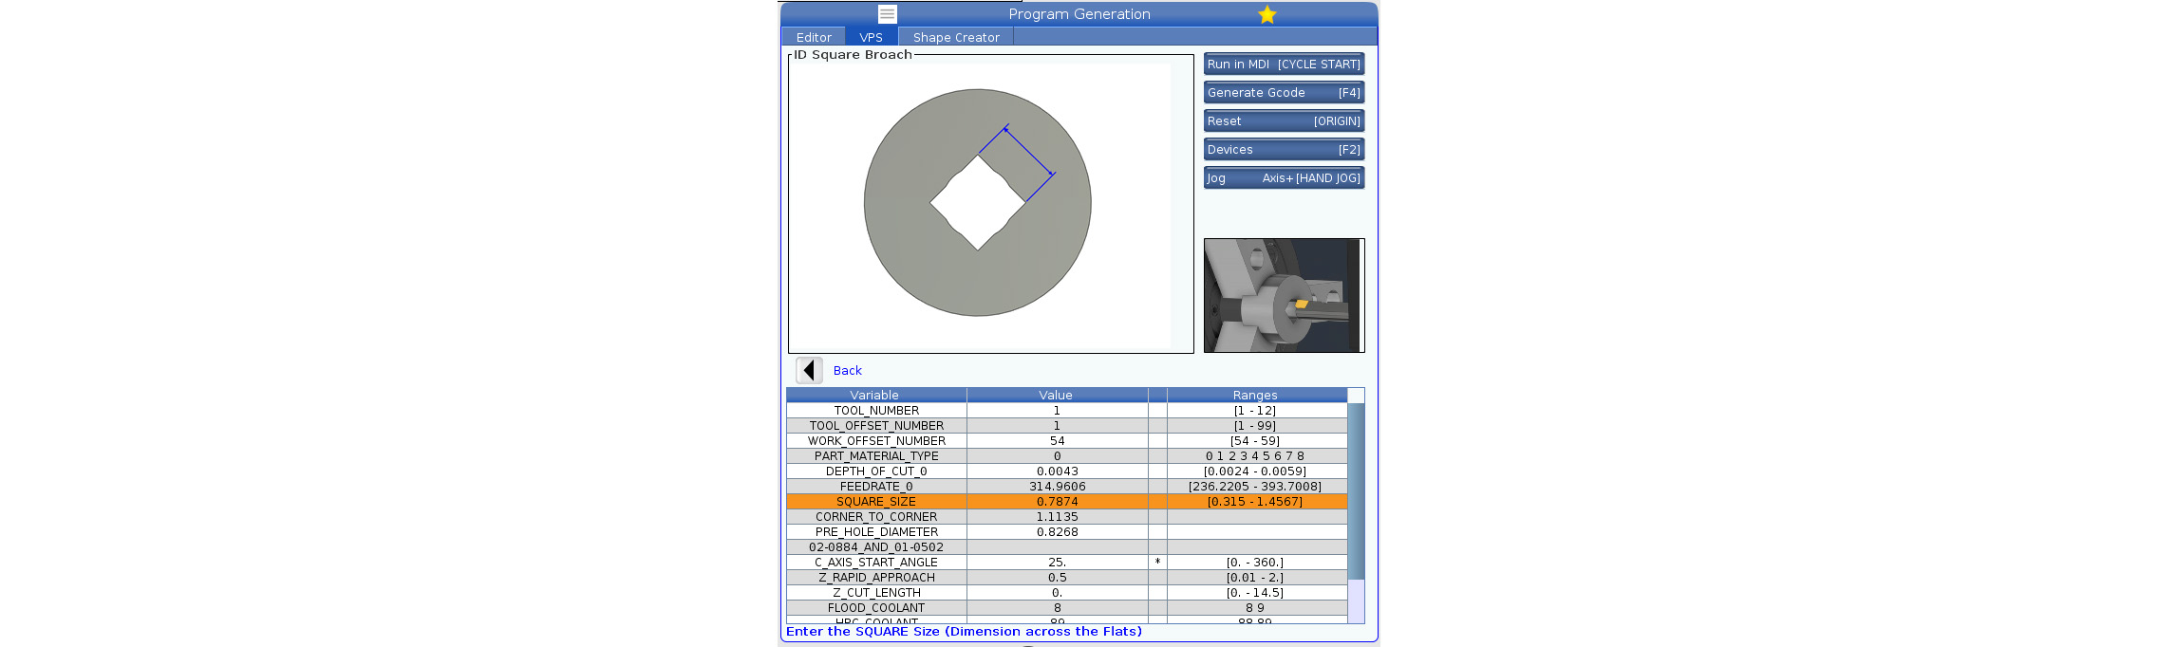
Task: Click FEEDRATE_0 value 314.9606
Action: click(x=1057, y=487)
